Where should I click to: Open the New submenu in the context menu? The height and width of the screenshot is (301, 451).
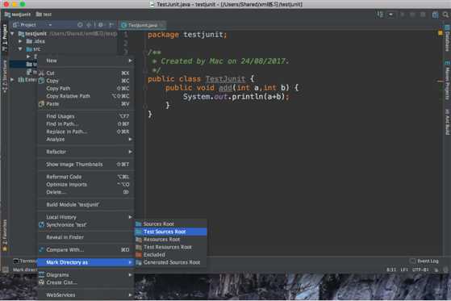click(x=86, y=61)
